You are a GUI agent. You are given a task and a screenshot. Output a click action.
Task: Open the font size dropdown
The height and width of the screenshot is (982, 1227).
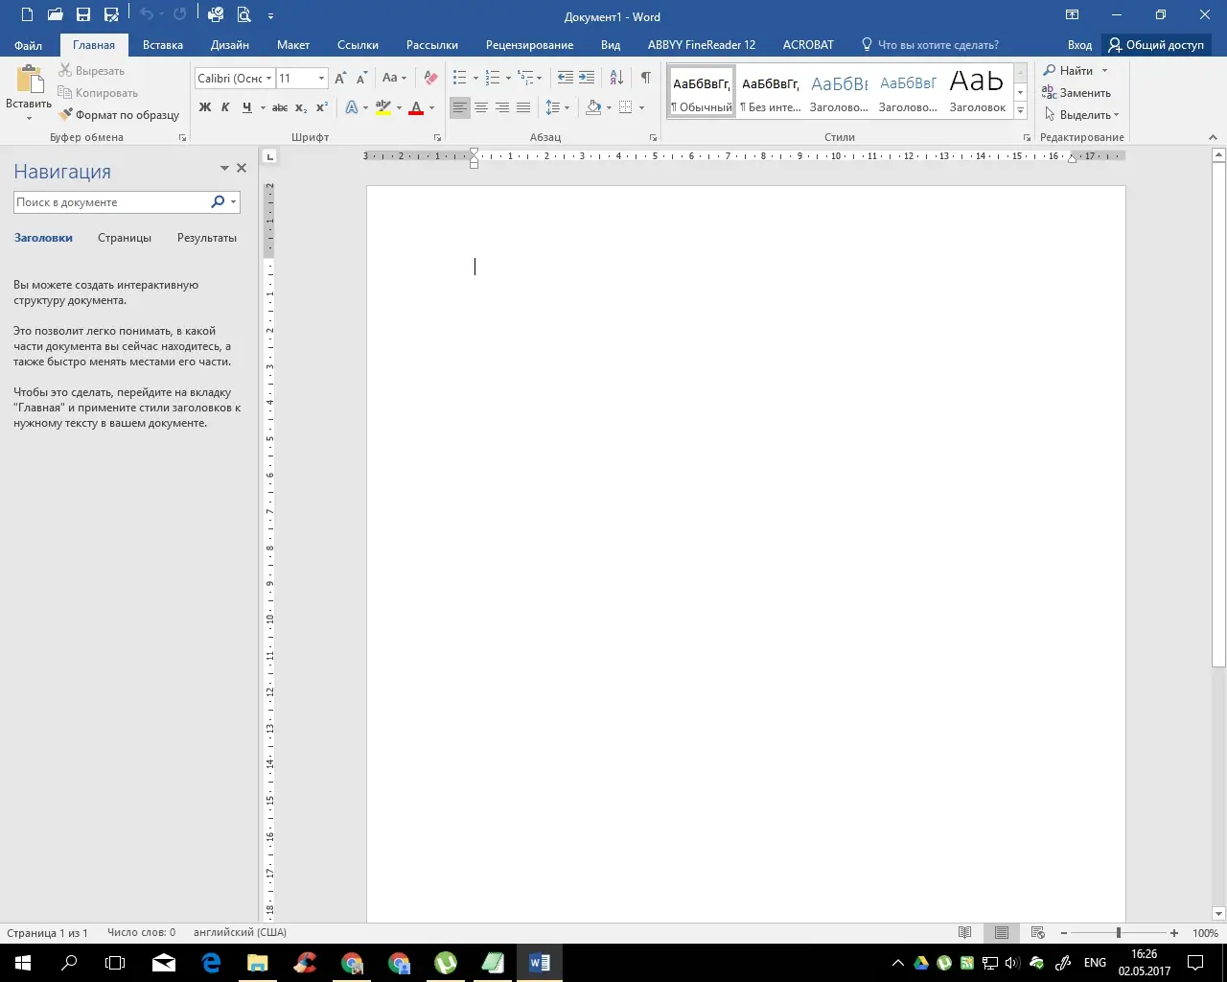[x=321, y=79]
